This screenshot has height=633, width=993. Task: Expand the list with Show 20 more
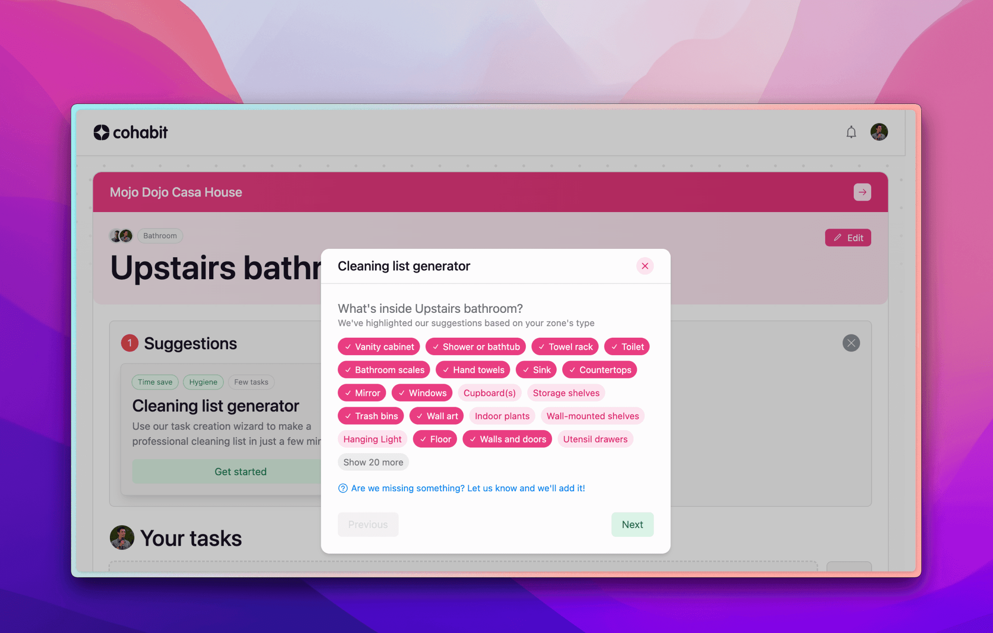373,462
